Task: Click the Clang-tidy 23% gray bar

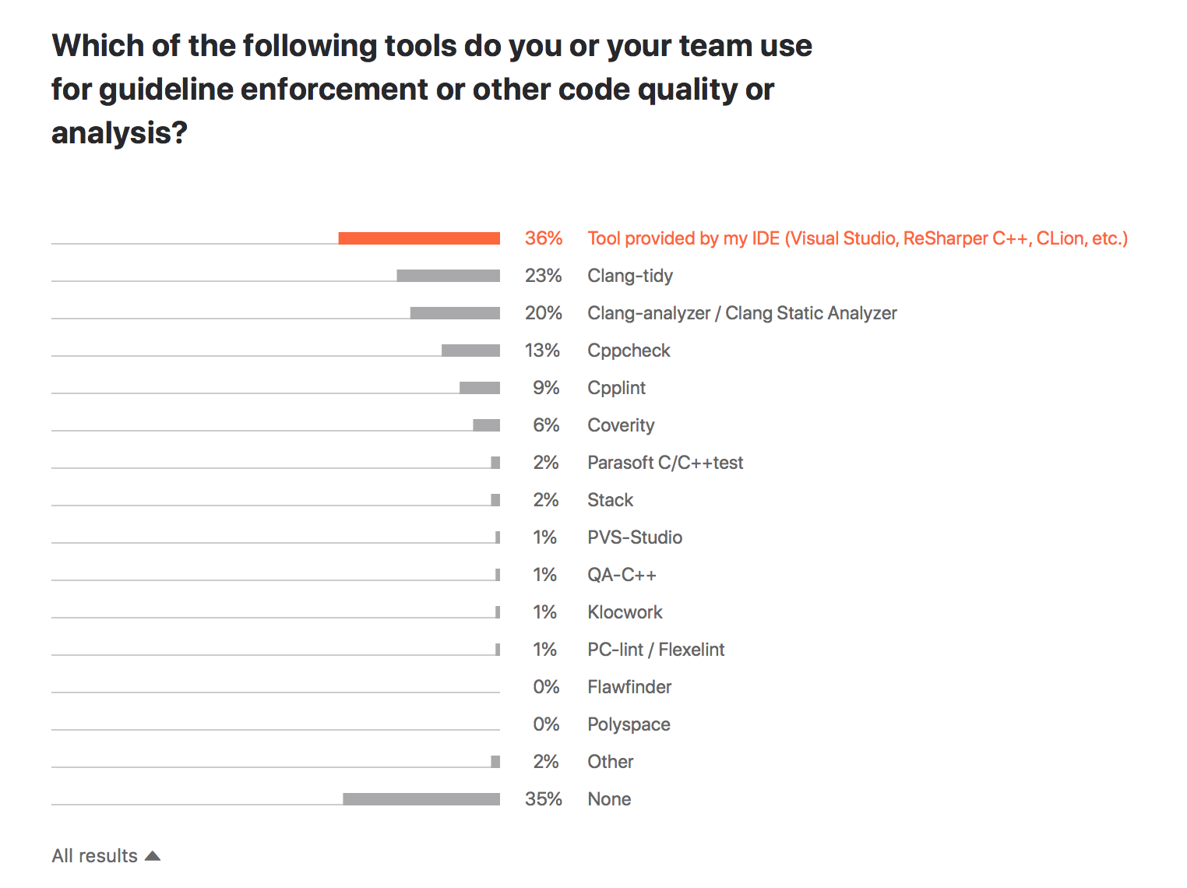Action: click(448, 276)
